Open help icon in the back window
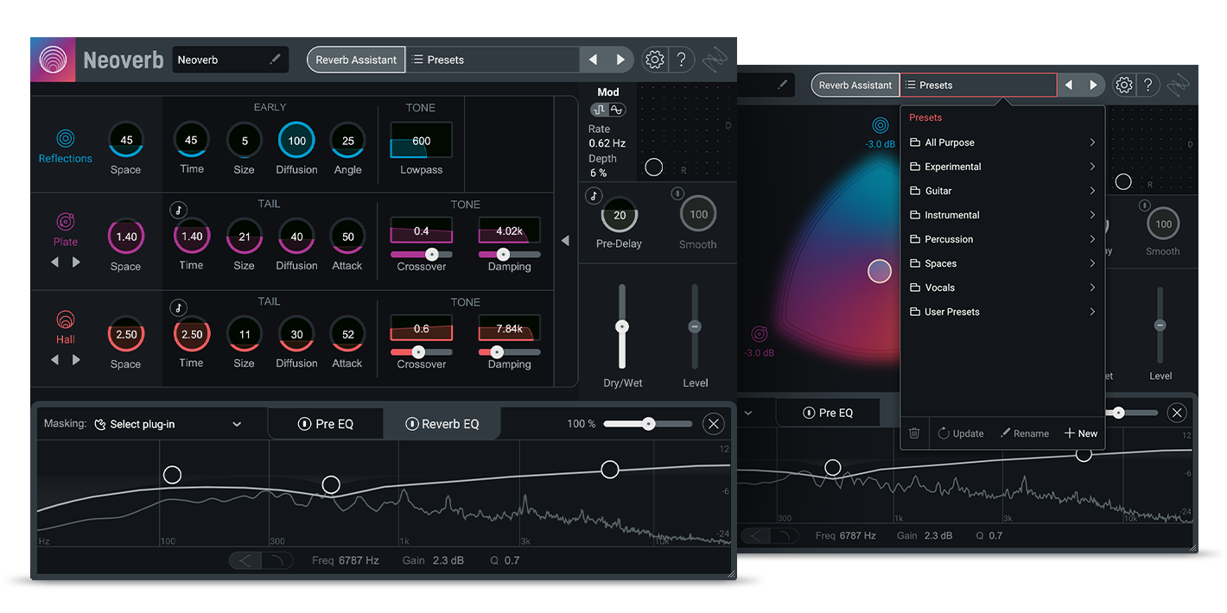Screen dimensions: 1227x613 1148,85
